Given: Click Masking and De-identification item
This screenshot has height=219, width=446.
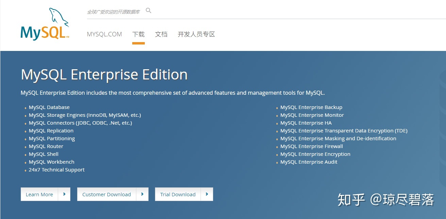Looking at the screenshot, I should click(338, 139).
